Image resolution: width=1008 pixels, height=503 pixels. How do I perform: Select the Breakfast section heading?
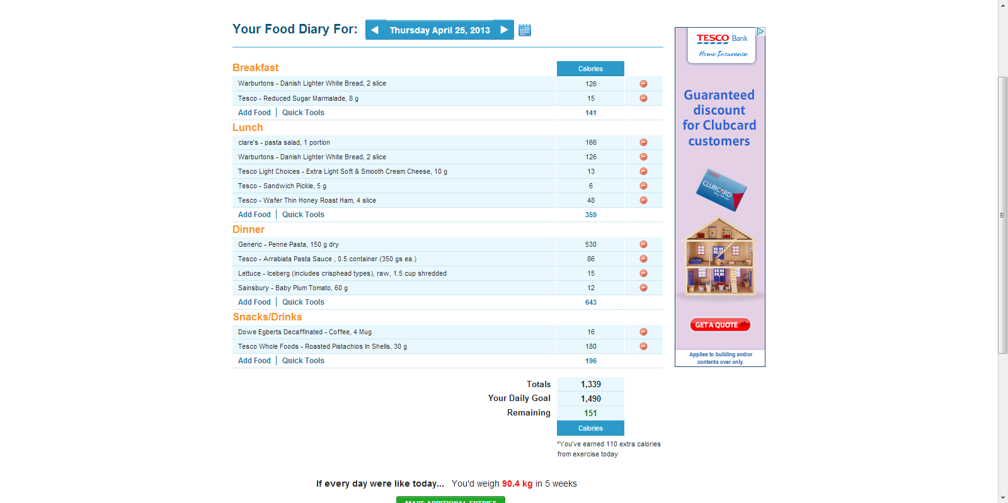(255, 67)
